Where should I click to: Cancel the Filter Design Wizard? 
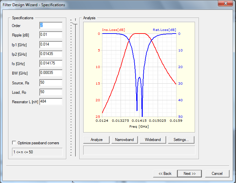[217, 174]
